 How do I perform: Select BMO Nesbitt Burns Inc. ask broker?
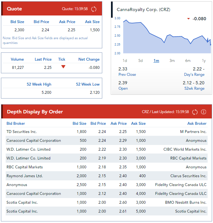[186, 202]
